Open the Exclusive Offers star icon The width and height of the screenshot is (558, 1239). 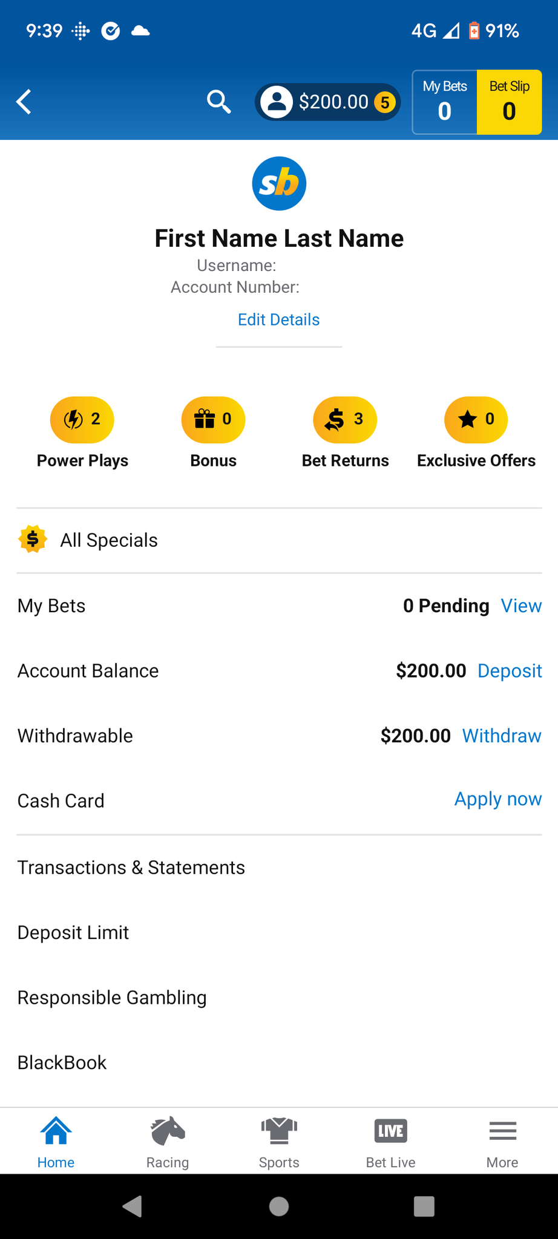tap(476, 419)
